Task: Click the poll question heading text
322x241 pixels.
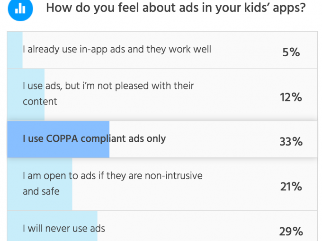Action: pyautogui.click(x=176, y=8)
